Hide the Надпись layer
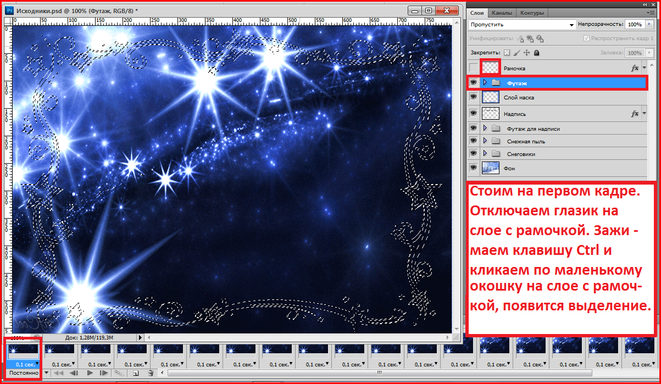The image size is (661, 384). click(473, 113)
